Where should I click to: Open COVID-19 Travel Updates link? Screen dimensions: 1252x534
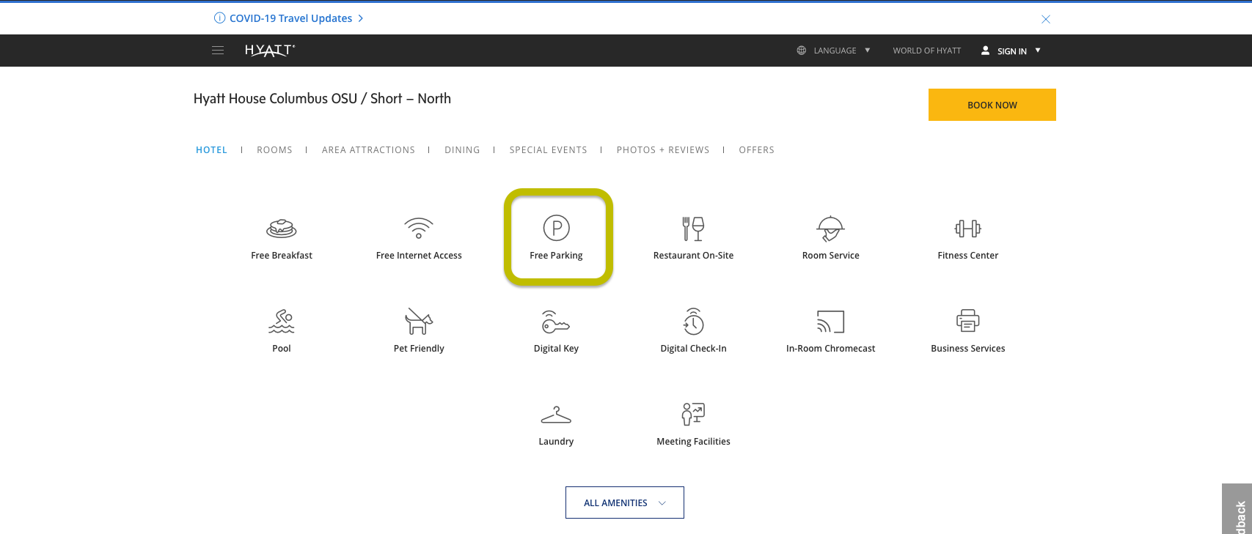coord(290,18)
